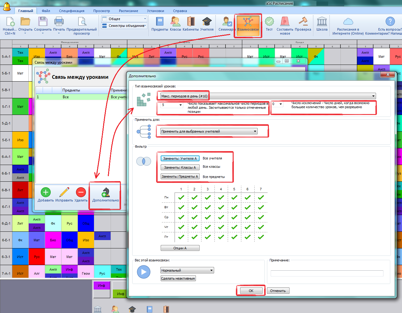The width and height of the screenshot is (402, 313).
Task: Click the Дополнительно chess knight icon
Action: 105,193
